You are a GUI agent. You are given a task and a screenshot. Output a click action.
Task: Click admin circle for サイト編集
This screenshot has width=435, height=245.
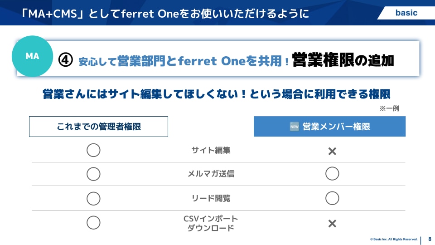click(93, 150)
